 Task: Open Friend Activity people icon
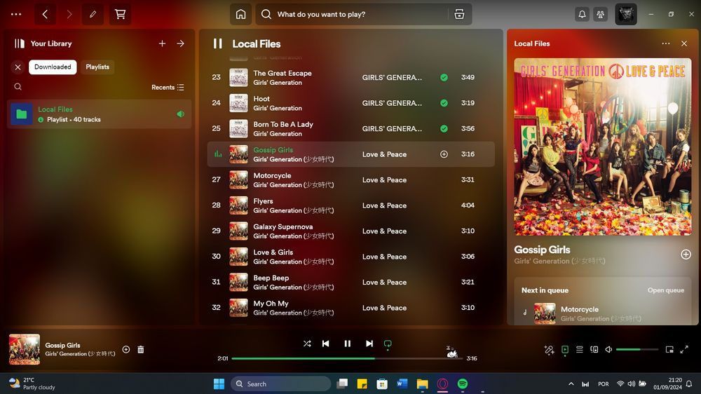(601, 14)
